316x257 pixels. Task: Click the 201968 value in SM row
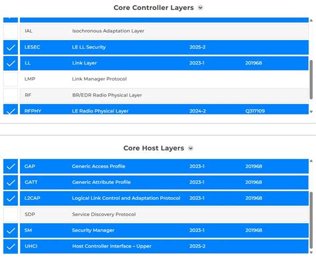point(253,230)
